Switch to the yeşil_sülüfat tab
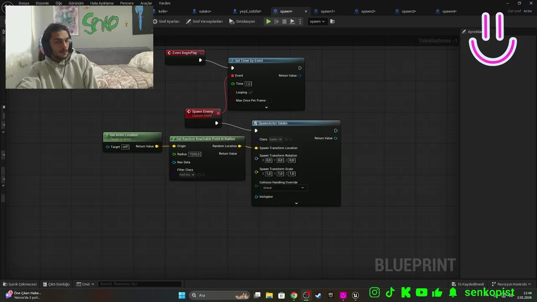This screenshot has height=302, width=537. coord(250,11)
